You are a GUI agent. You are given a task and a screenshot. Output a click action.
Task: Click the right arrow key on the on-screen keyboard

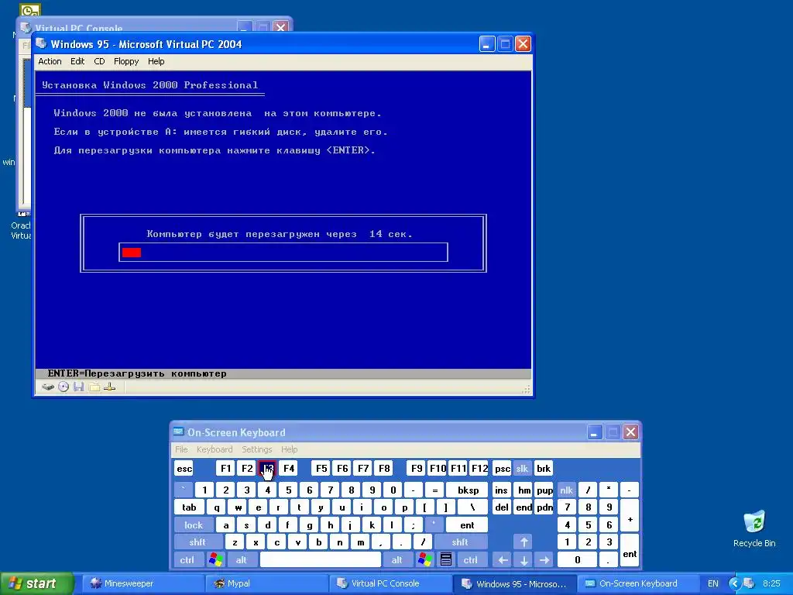[544, 559]
